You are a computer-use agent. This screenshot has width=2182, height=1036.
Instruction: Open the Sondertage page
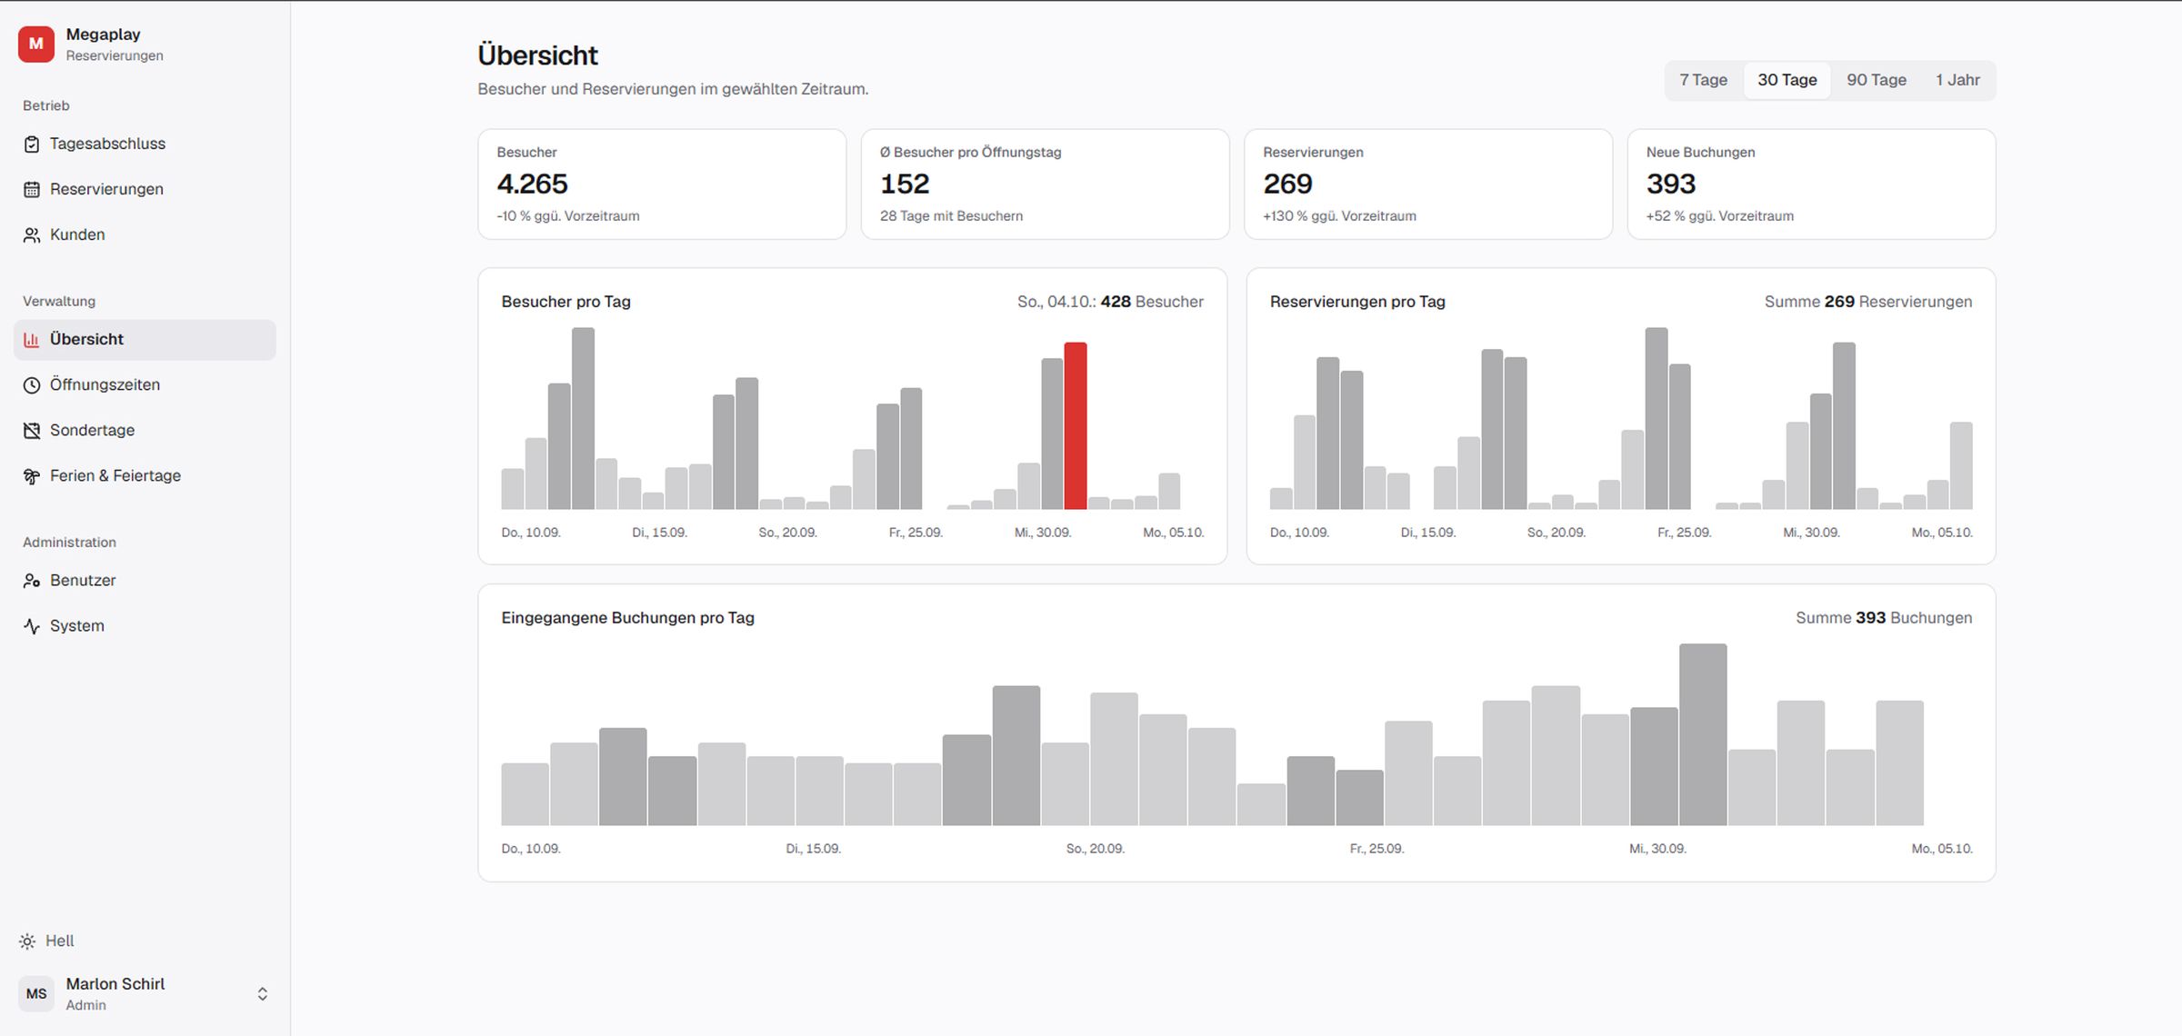145,430
